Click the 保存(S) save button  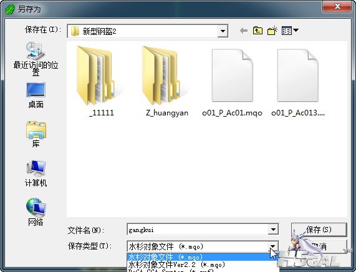[319, 230]
